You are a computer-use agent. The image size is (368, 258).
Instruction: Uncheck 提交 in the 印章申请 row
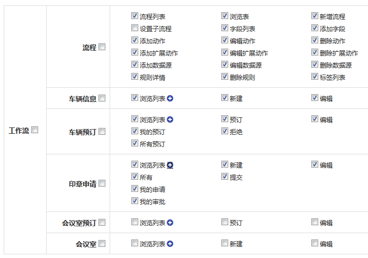click(225, 177)
